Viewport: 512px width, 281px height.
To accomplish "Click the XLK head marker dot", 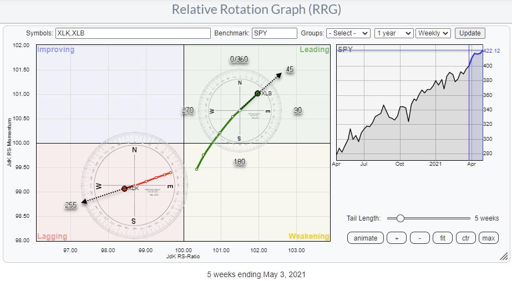I will [124, 188].
